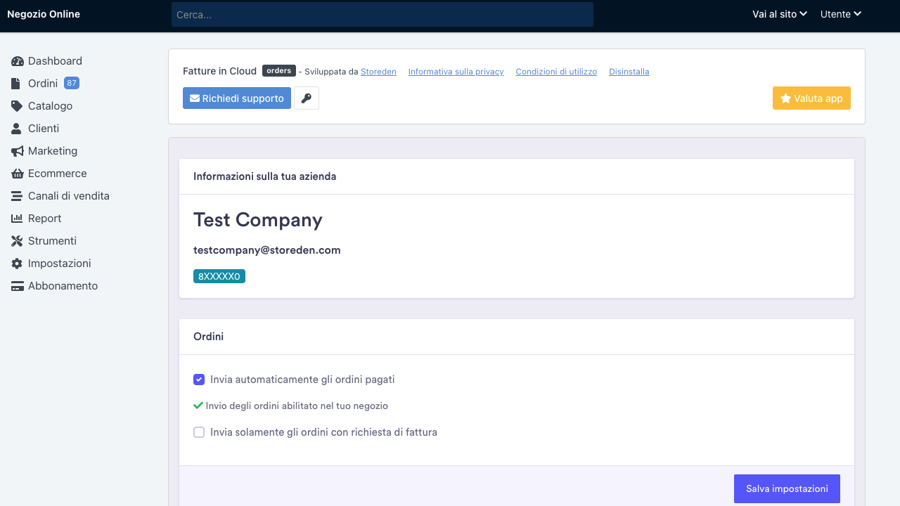The height and width of the screenshot is (506, 900).
Task: Click the Marketing megaphone icon
Action: pos(18,151)
